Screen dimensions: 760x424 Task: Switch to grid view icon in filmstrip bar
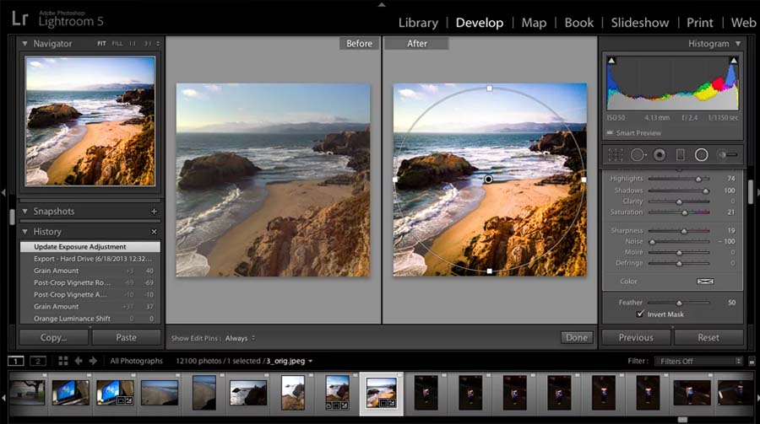click(63, 361)
